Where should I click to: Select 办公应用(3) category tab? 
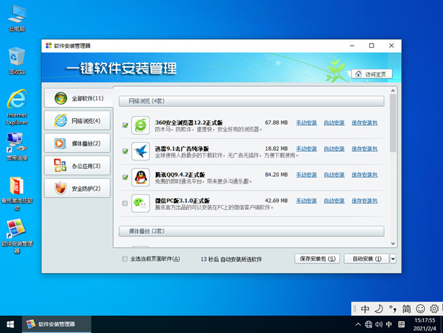[77, 166]
